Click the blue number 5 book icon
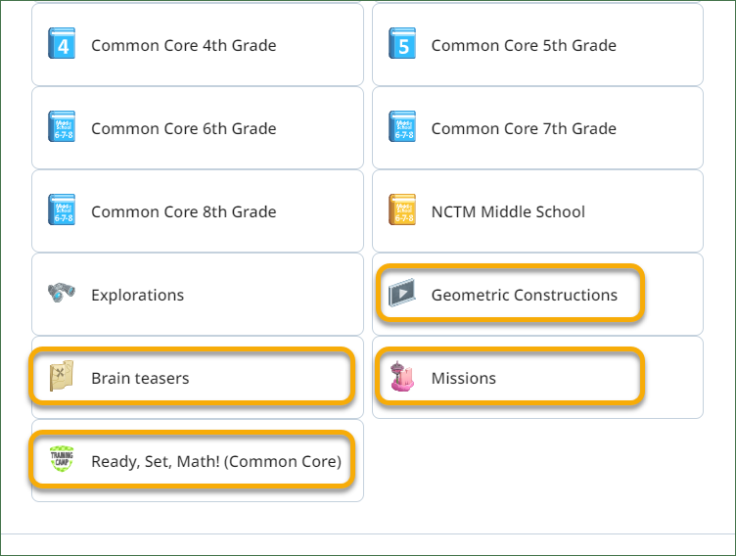This screenshot has width=736, height=556. [402, 43]
